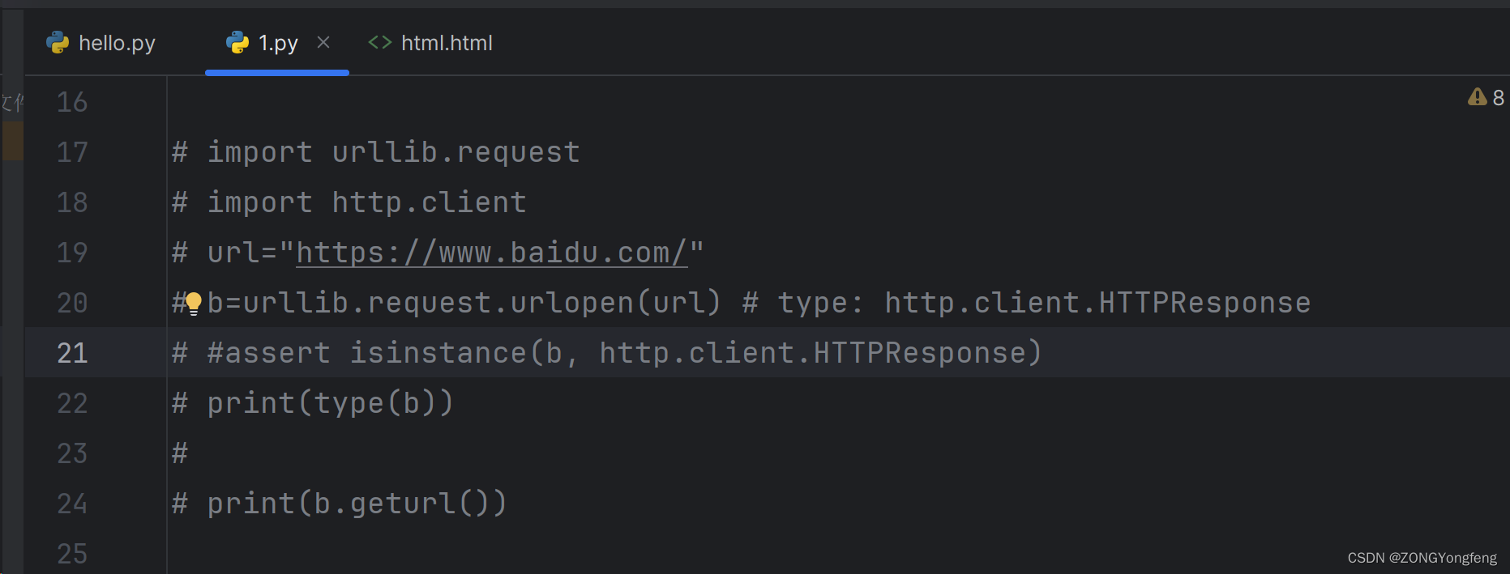
Task: Toggle a breakpoint beside line 17
Action: pyautogui.click(x=130, y=151)
